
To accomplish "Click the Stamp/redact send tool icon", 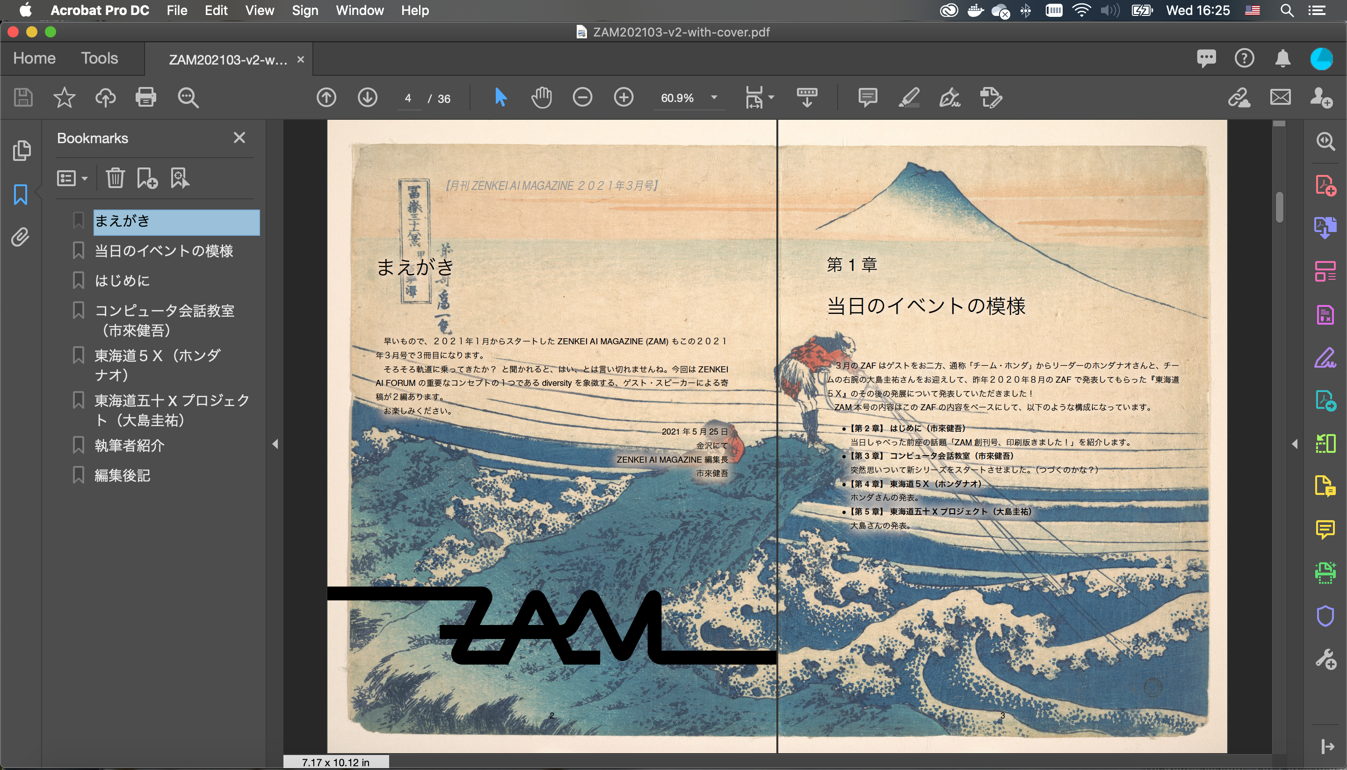I will click(991, 98).
